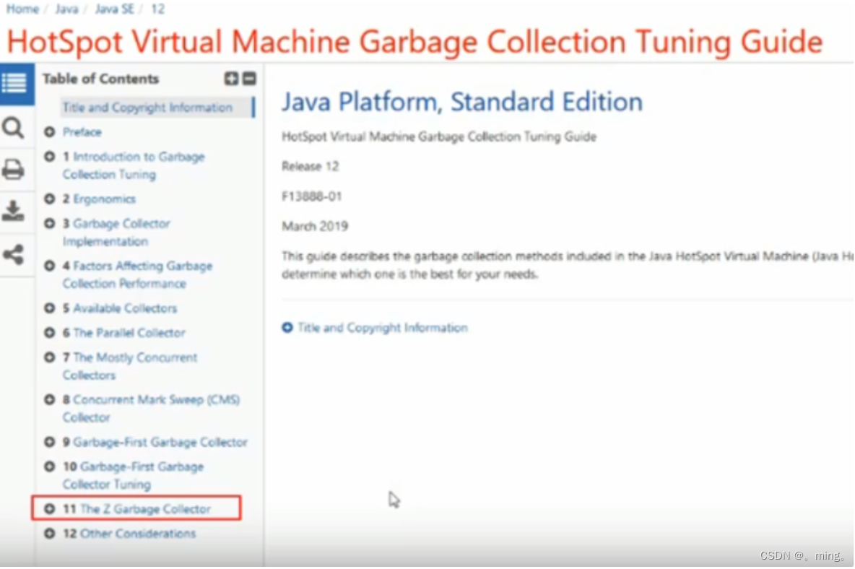Screen dimensions: 855x569
Task: Expand chapter 12 Other Considerations
Action: pos(50,534)
